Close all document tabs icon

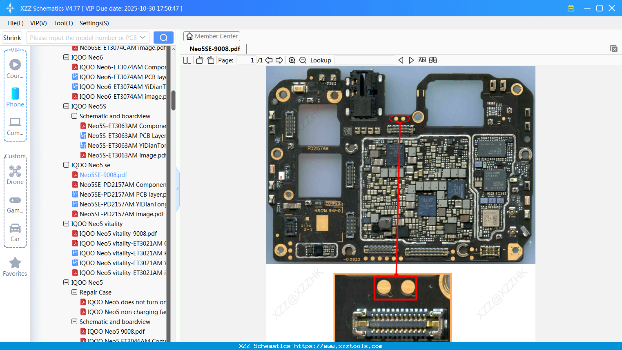point(613,49)
